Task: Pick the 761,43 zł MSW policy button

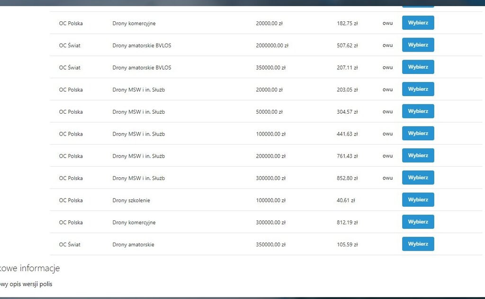Action: click(x=418, y=155)
